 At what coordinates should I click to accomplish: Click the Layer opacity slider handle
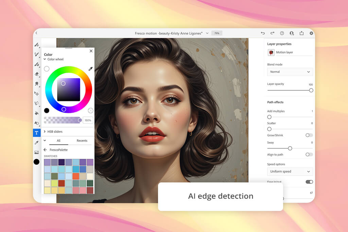pos(311,90)
